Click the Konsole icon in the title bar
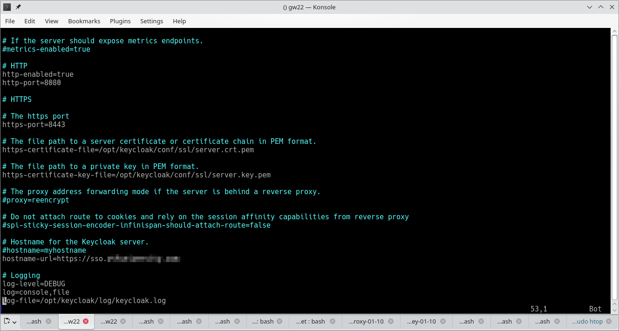619x331 pixels. (6, 7)
